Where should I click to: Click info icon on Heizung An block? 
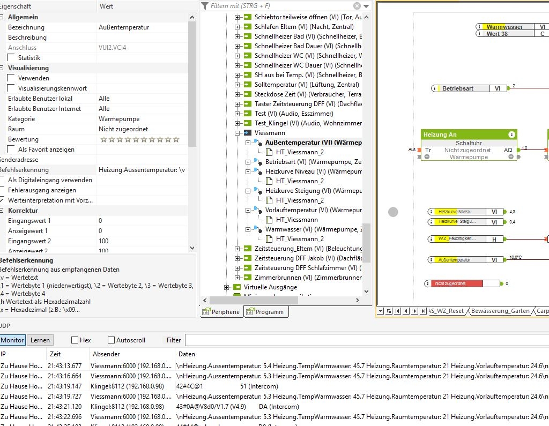[512, 134]
